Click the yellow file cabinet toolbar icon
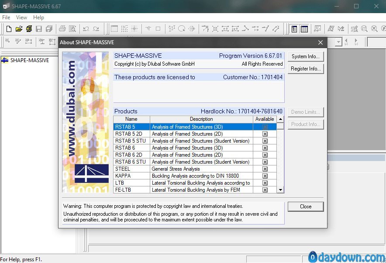This screenshot has height=263, width=386. 29,29
